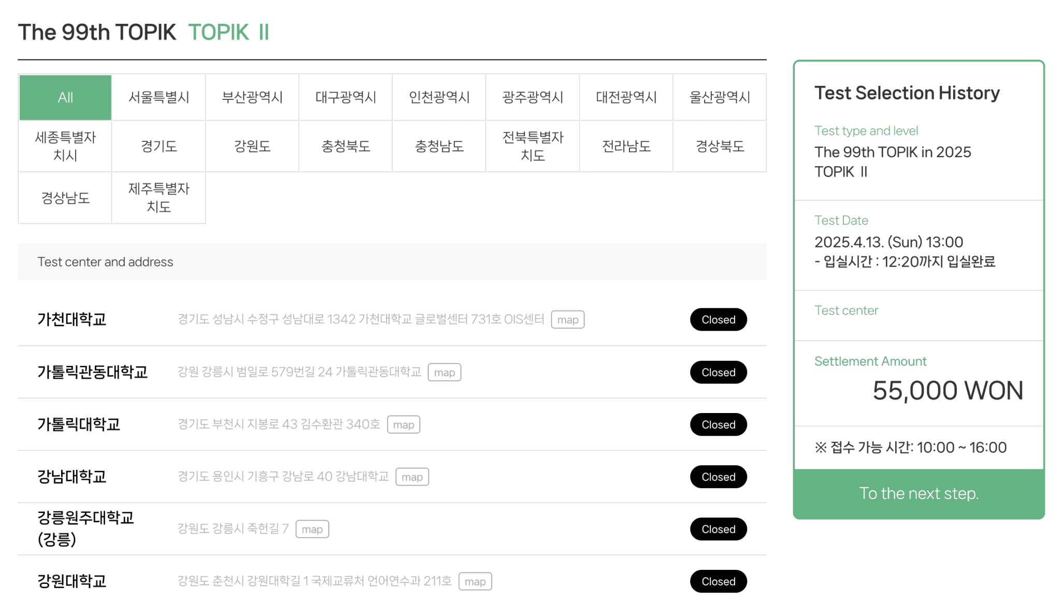
Task: Select the 충청북도 region filter
Action: (x=346, y=146)
